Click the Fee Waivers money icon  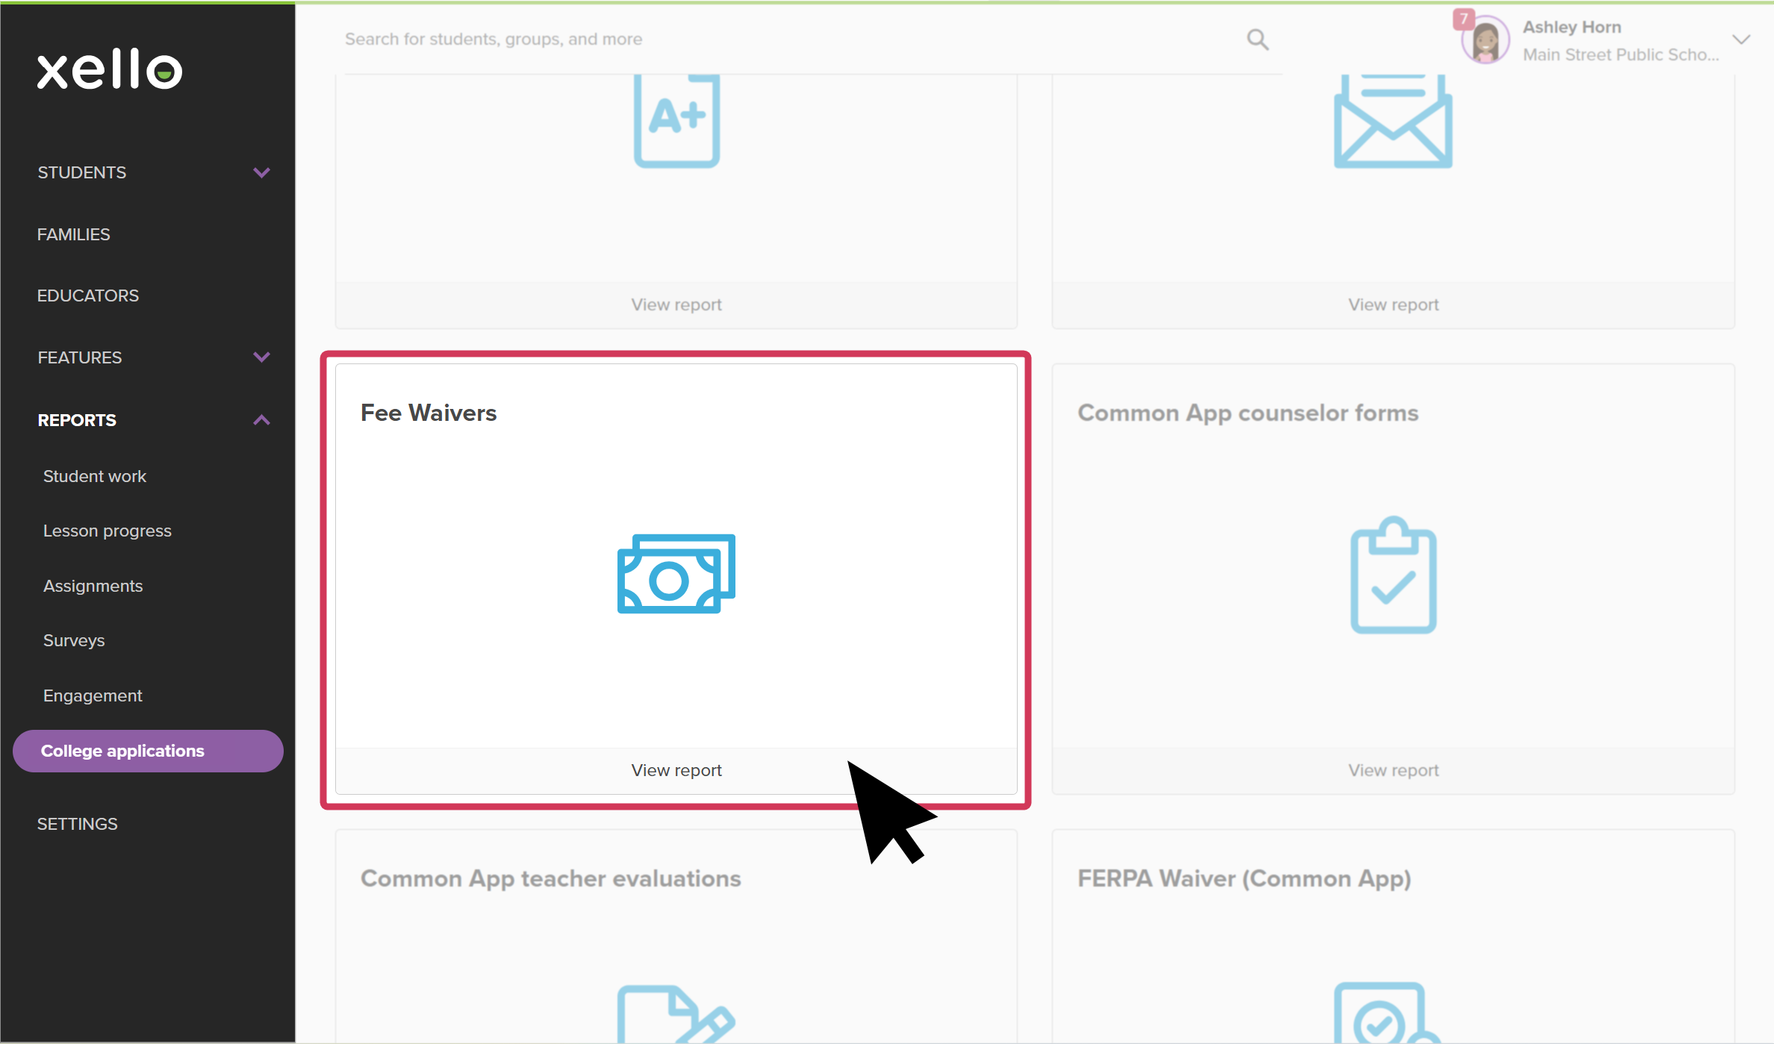pos(676,574)
